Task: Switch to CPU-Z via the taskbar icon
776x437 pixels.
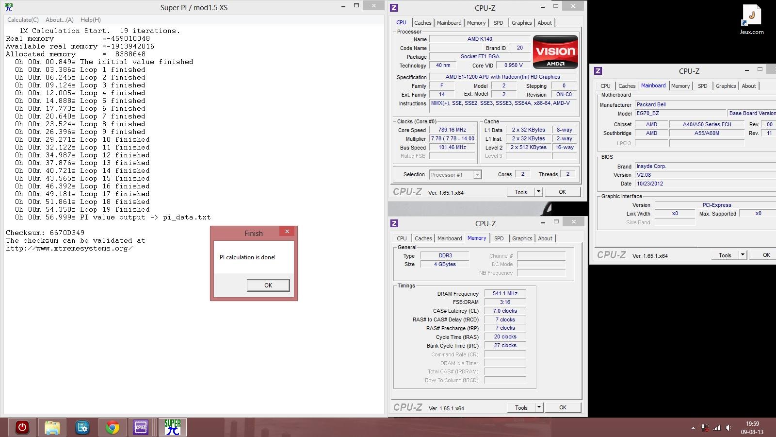Action: click(141, 427)
